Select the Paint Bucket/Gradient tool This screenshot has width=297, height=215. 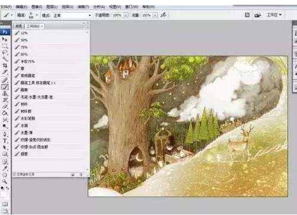pos(5,113)
